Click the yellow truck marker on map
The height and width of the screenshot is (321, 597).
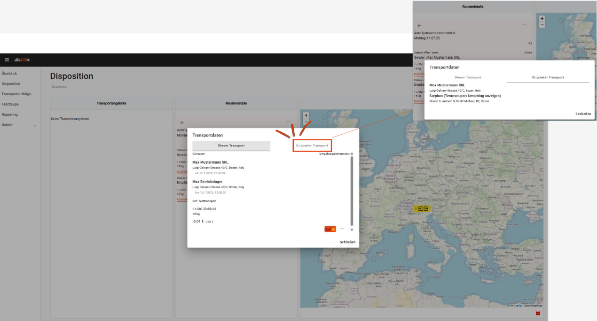click(421, 208)
